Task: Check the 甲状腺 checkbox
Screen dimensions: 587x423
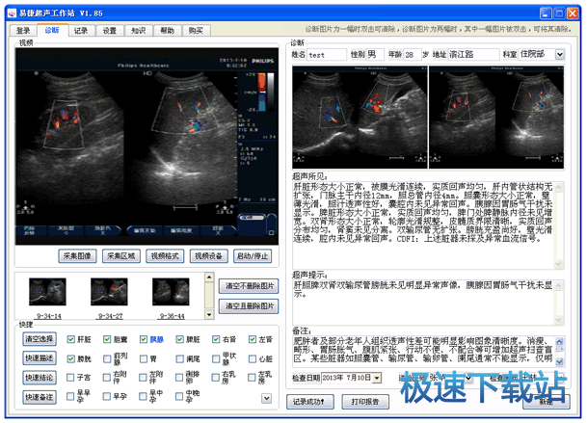Action: [x=216, y=359]
